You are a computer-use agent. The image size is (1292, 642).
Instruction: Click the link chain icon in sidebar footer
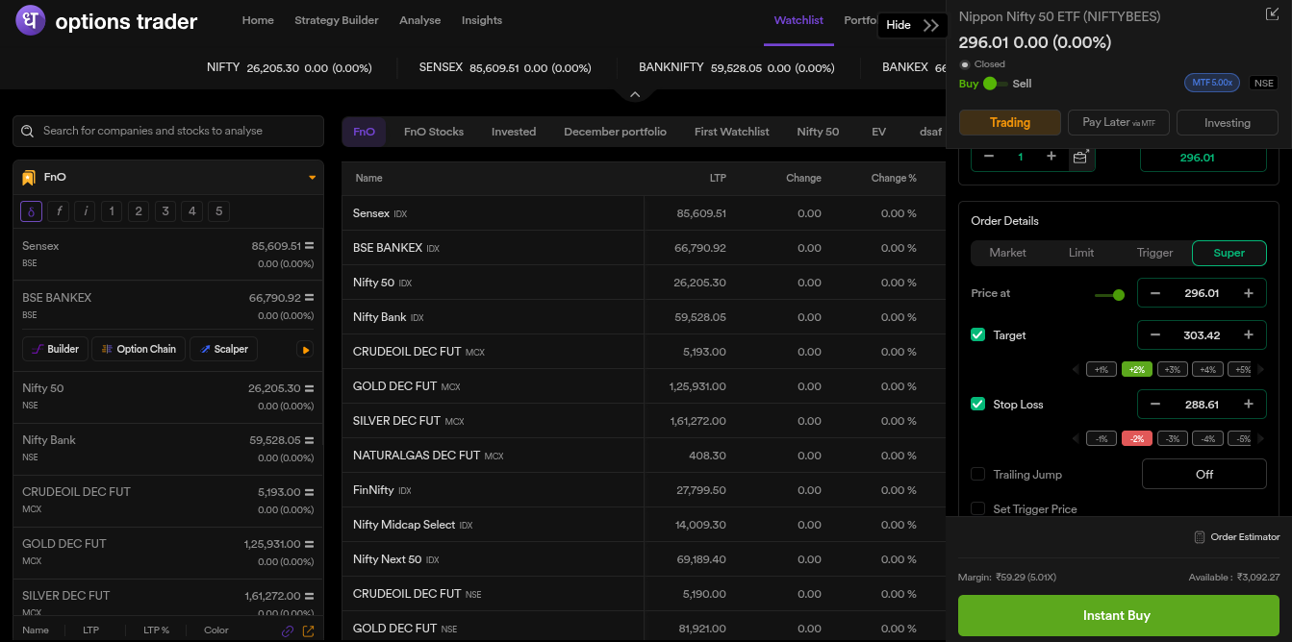point(287,631)
